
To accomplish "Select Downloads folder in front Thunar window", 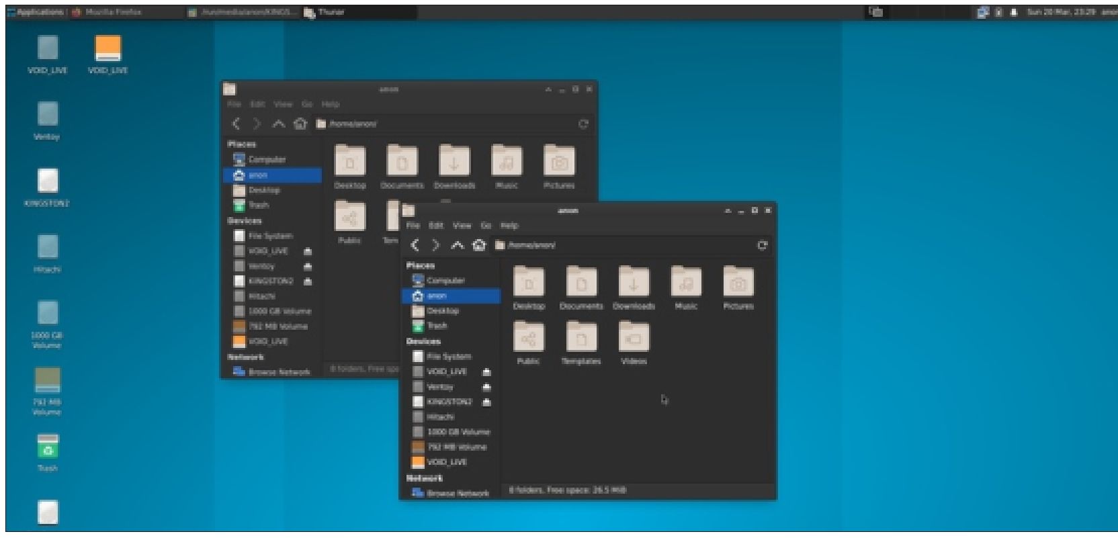I will (x=634, y=287).
